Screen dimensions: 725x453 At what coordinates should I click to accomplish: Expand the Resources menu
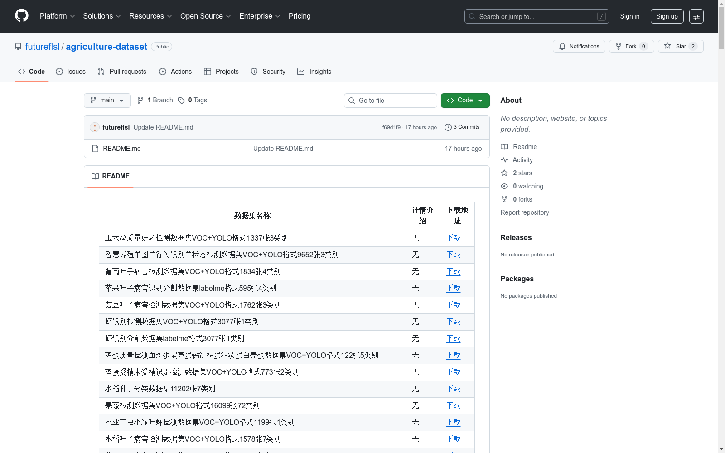(150, 16)
